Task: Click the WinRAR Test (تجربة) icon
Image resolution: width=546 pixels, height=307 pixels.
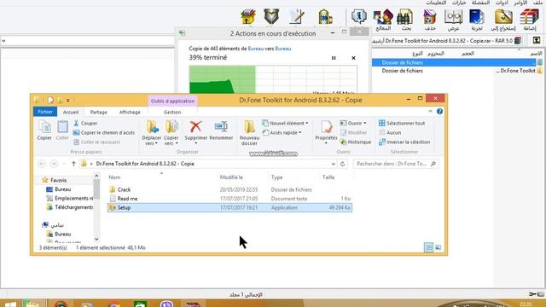Action: (477, 17)
